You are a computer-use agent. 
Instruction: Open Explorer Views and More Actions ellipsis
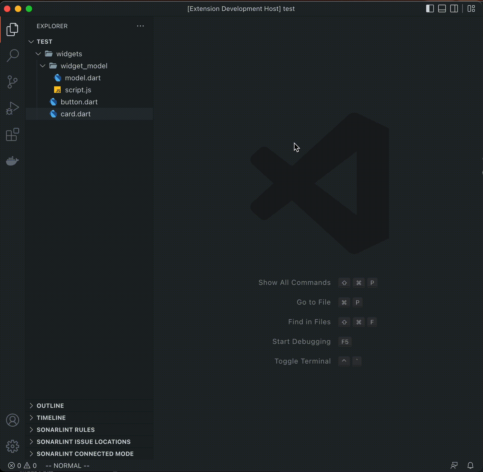[x=140, y=26]
